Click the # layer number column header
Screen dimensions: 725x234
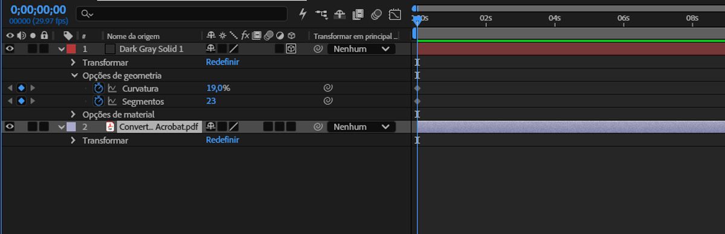(84, 36)
